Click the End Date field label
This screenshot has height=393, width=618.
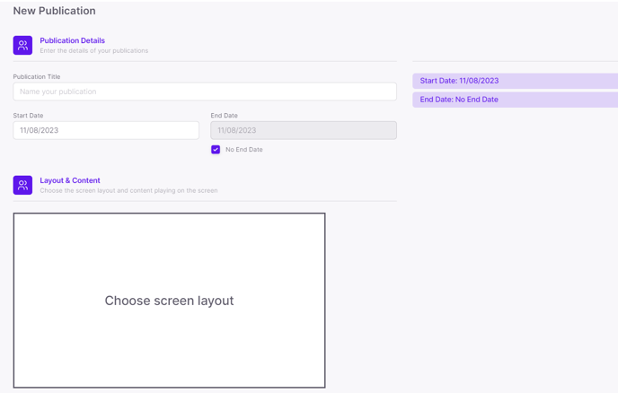pos(224,116)
